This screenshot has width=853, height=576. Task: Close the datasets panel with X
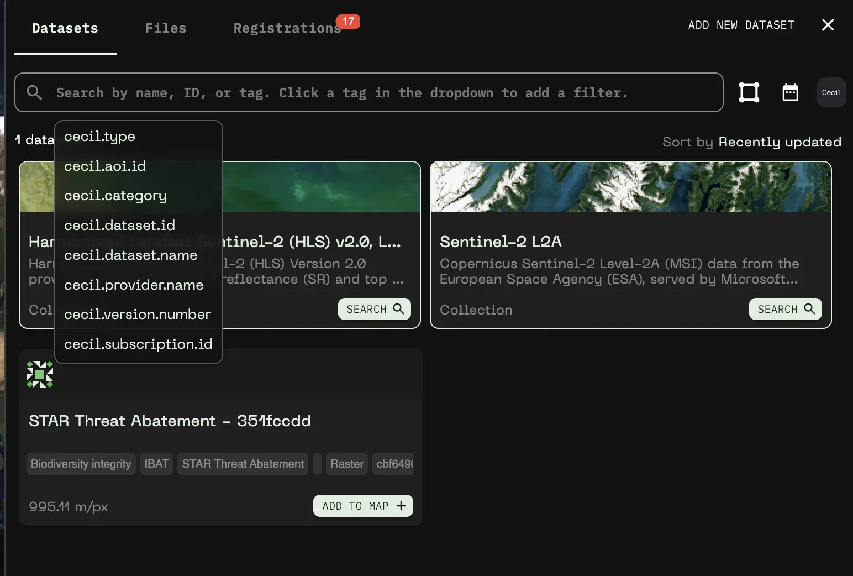[827, 25]
